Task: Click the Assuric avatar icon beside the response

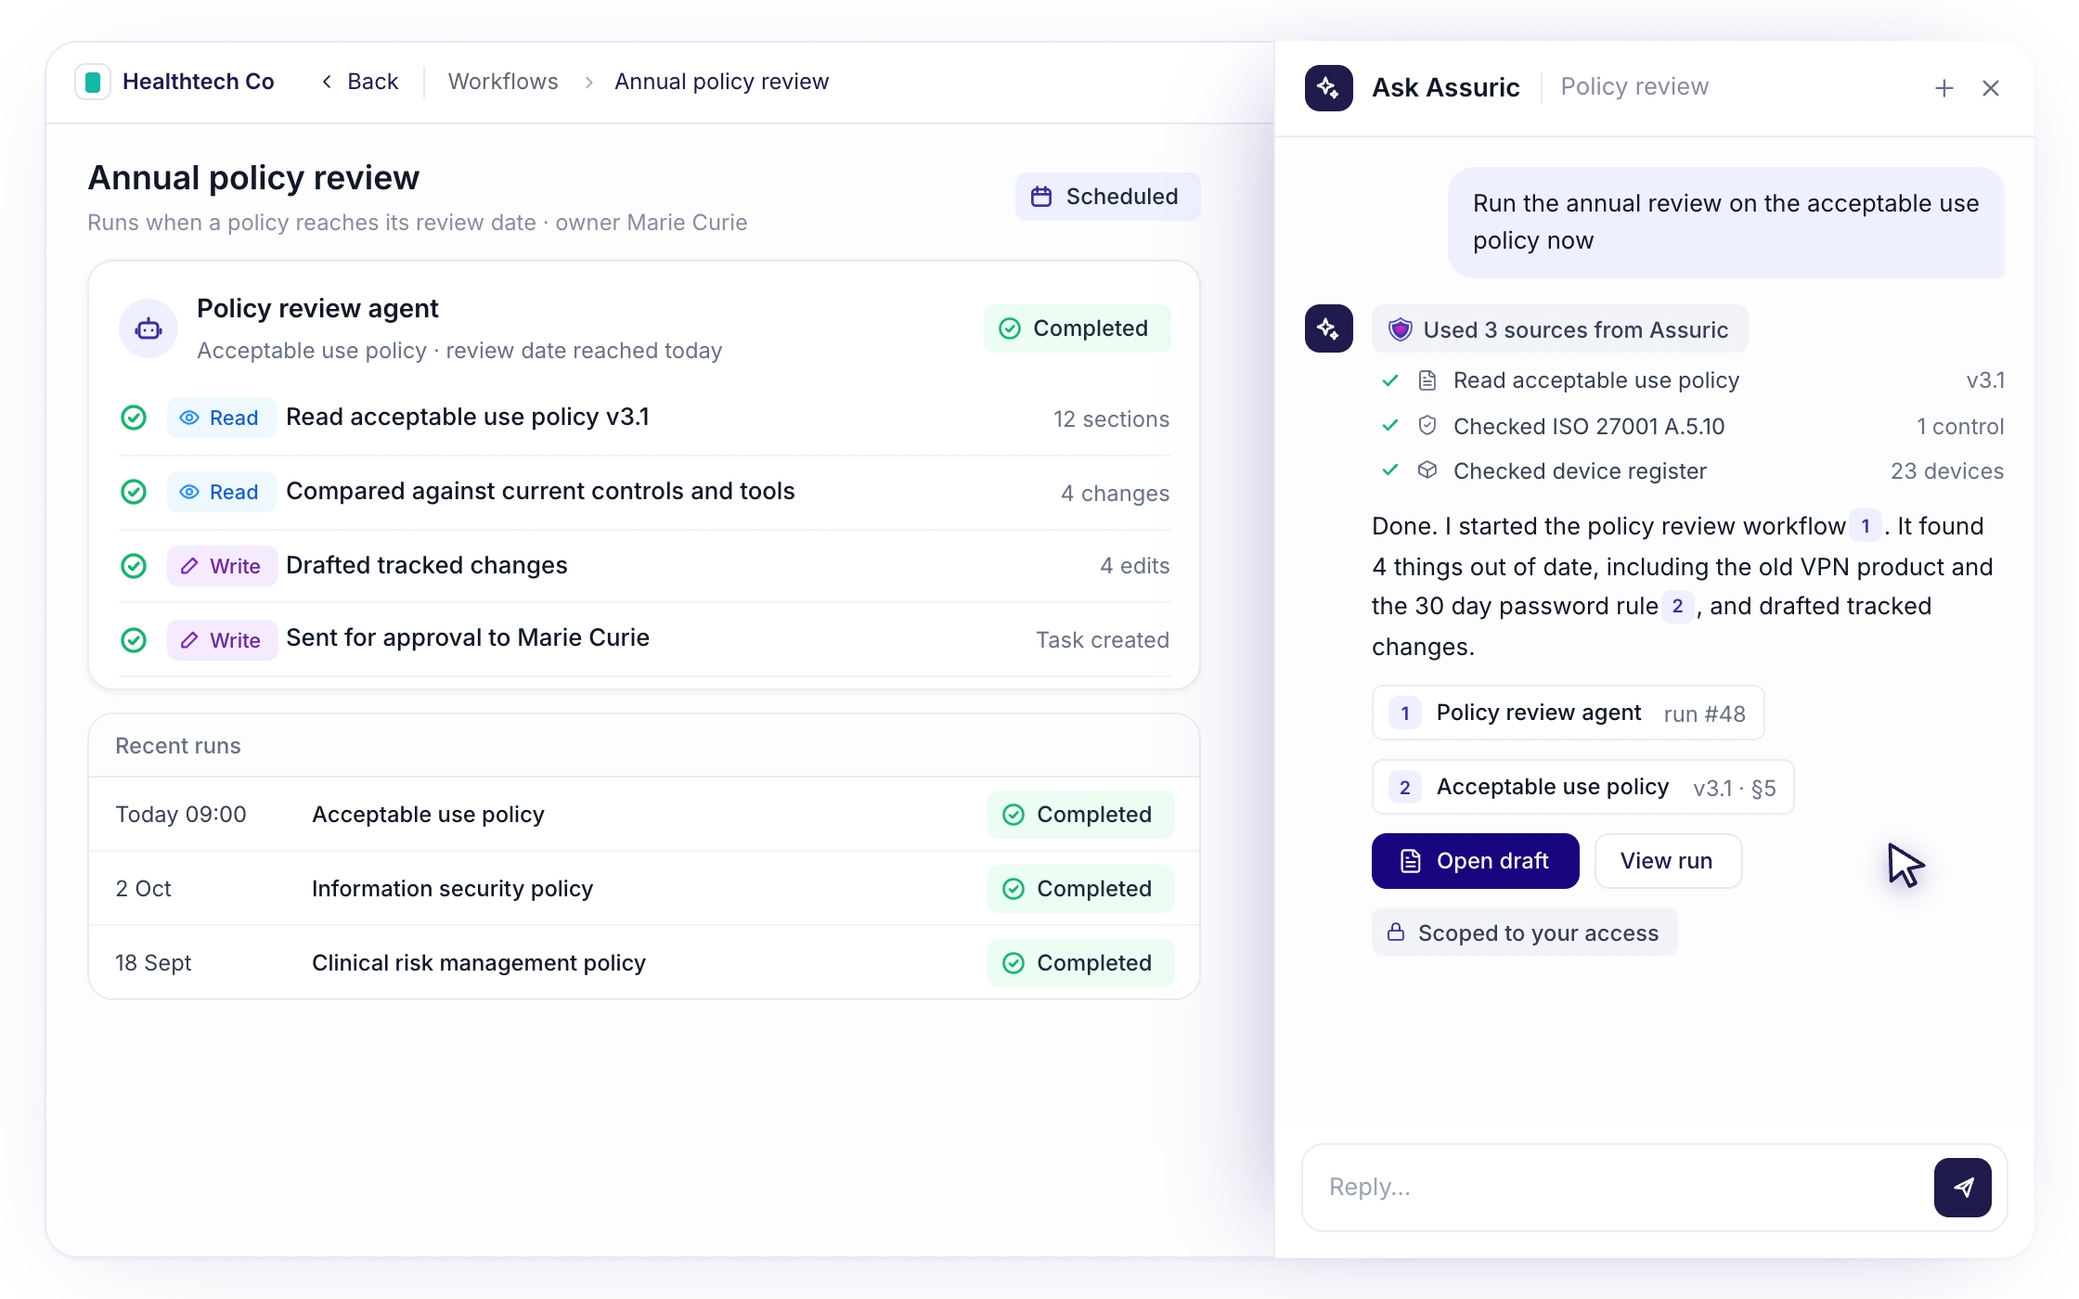Action: point(1328,328)
